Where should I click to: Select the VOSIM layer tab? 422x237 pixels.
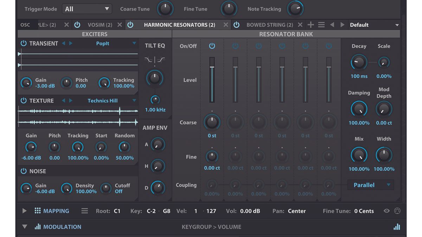[x=101, y=25]
